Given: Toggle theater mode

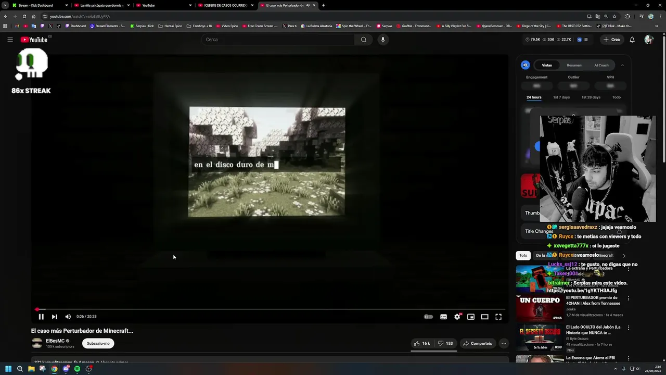Looking at the screenshot, I should pos(484,317).
